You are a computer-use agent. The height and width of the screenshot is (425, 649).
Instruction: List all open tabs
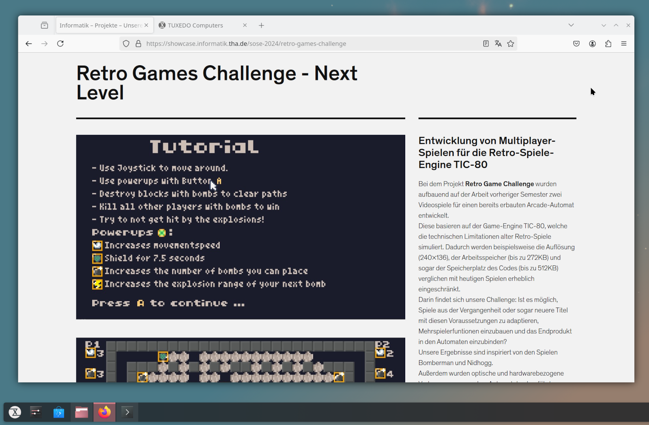click(x=571, y=25)
